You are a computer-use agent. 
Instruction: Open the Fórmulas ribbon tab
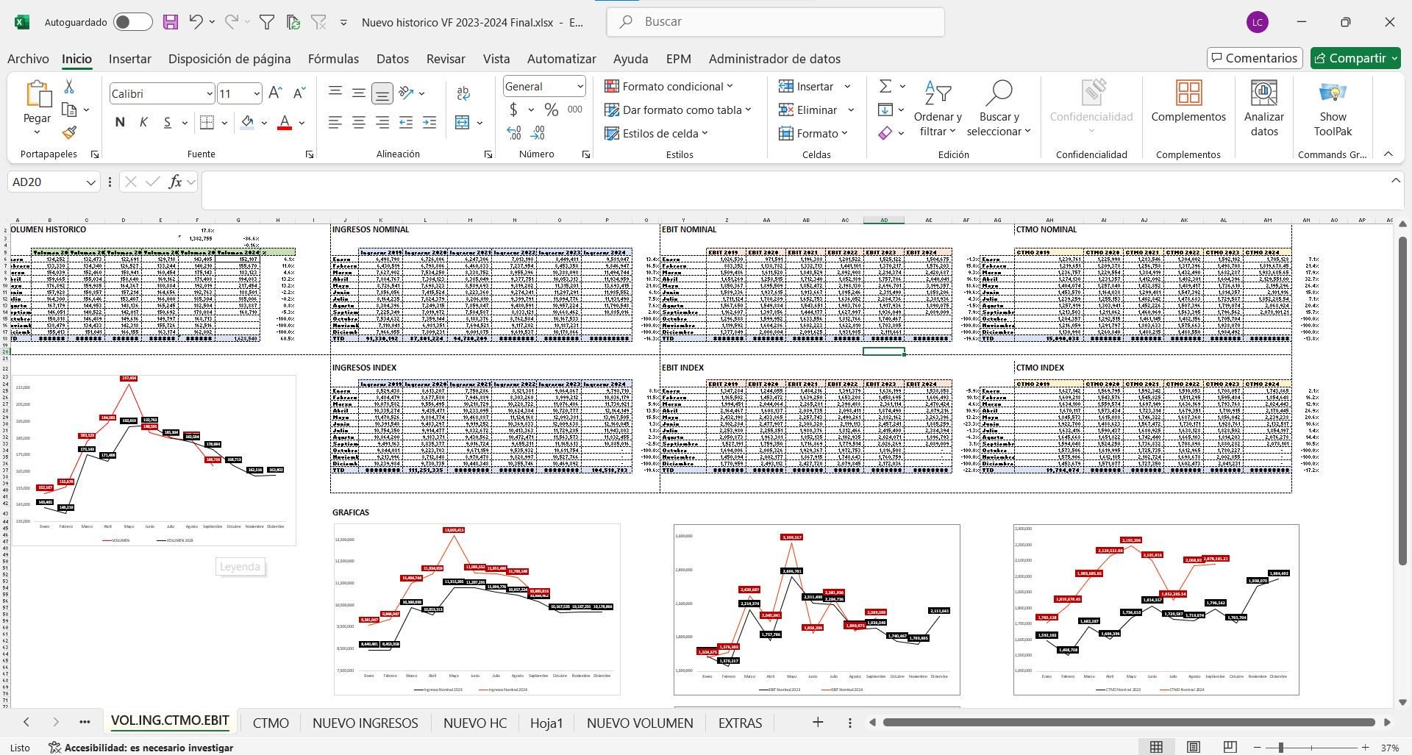[333, 59]
